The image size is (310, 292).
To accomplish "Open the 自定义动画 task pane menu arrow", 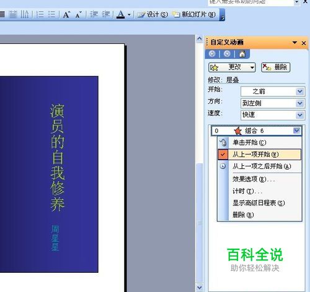I will 294,43.
